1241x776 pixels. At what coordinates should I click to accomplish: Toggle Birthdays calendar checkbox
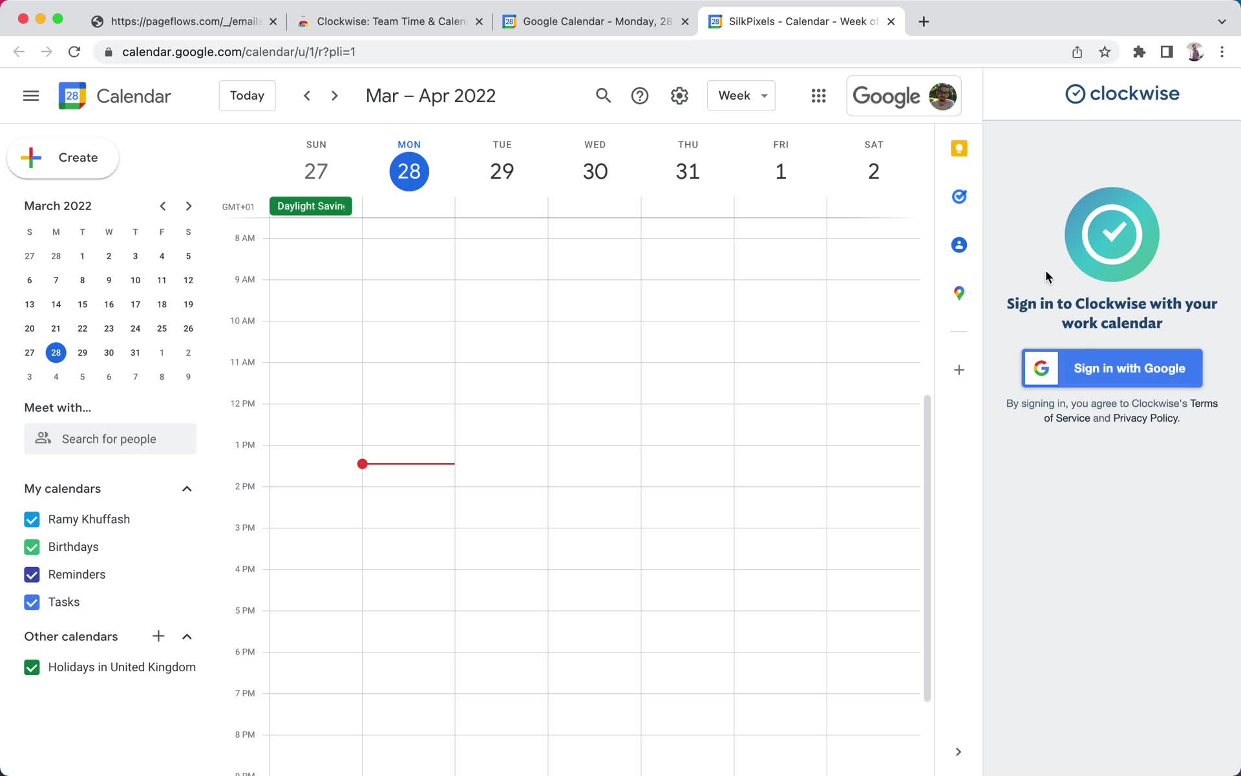(x=32, y=547)
